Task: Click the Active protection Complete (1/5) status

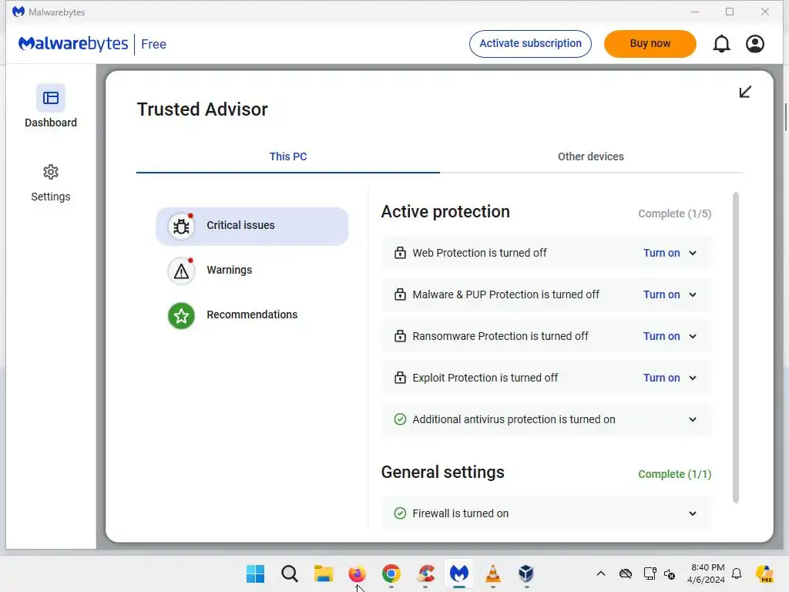Action: point(675,214)
